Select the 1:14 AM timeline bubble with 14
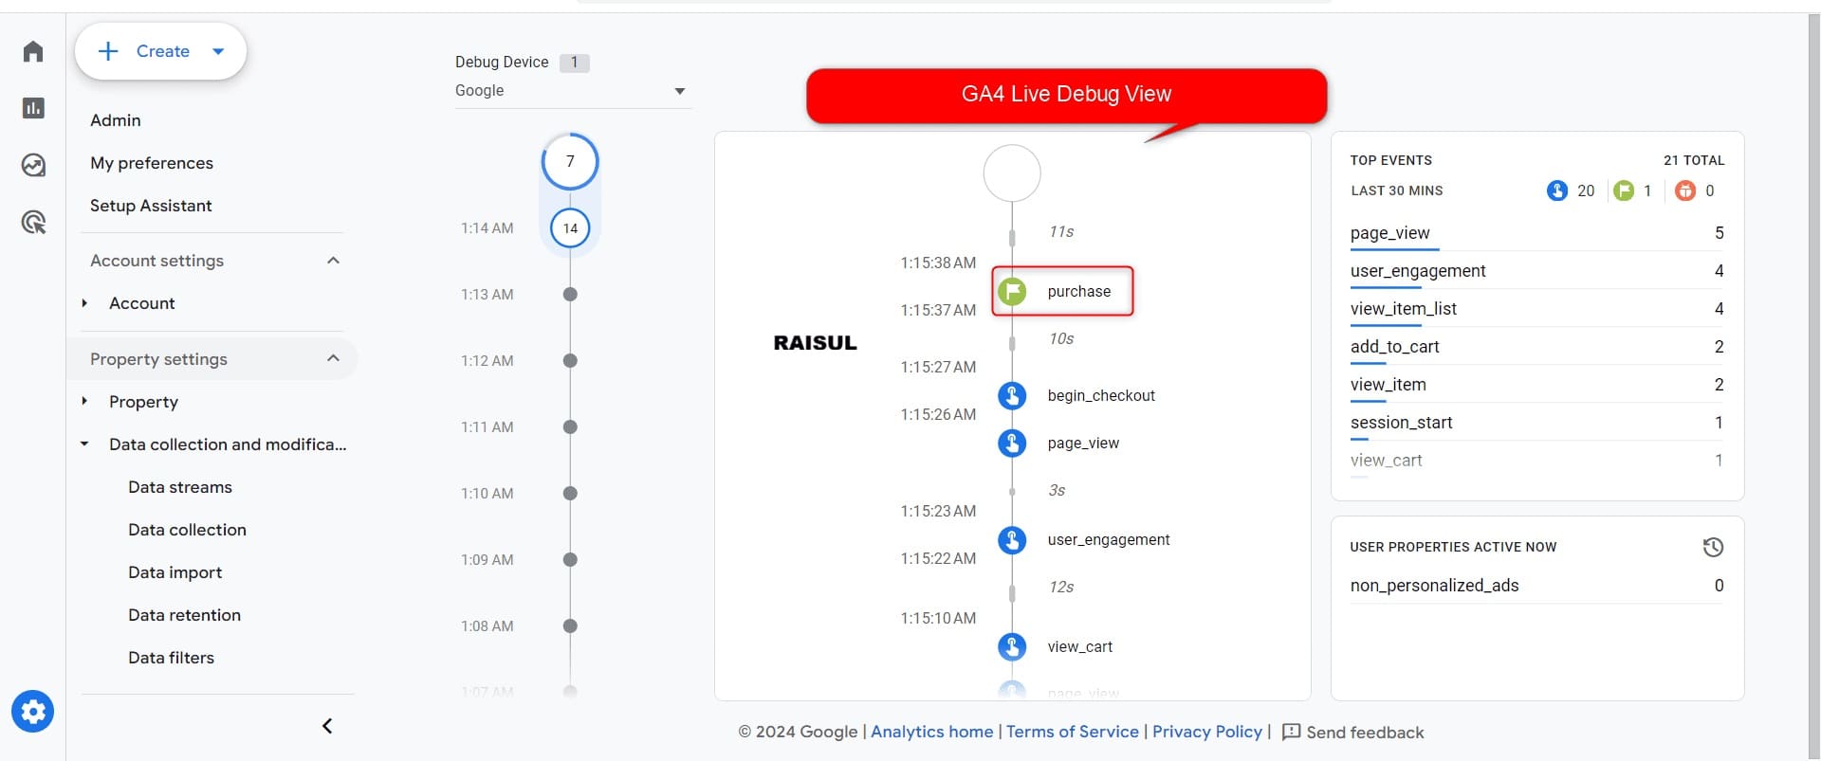The image size is (1821, 761). coord(570,228)
